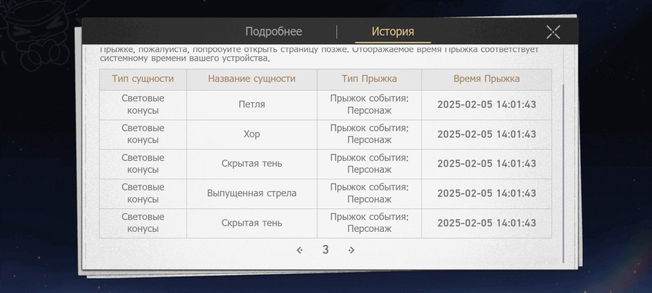The width and height of the screenshot is (652, 293).
Task: Close the warp history window
Action: pos(553,32)
